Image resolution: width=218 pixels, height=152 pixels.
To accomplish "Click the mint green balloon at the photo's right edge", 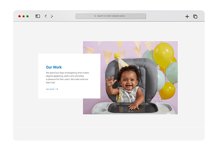I will [x=172, y=72].
